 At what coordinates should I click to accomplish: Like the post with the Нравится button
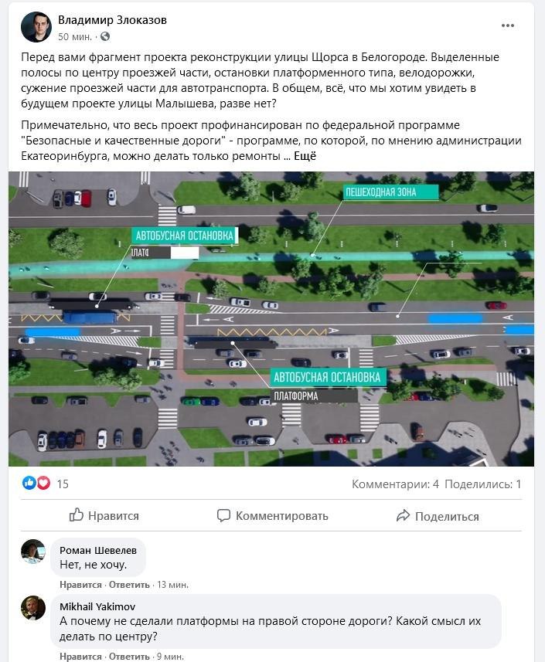coord(104,515)
